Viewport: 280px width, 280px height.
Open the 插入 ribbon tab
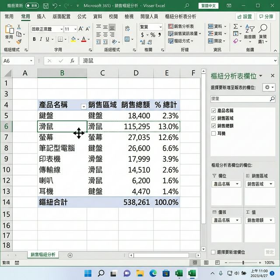[41, 17]
